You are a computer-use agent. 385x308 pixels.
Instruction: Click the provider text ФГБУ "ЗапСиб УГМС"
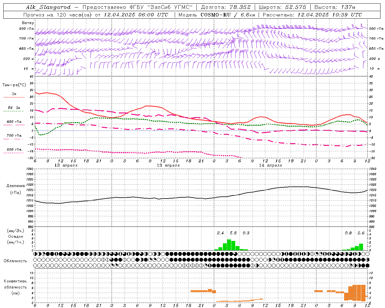[x=161, y=7]
